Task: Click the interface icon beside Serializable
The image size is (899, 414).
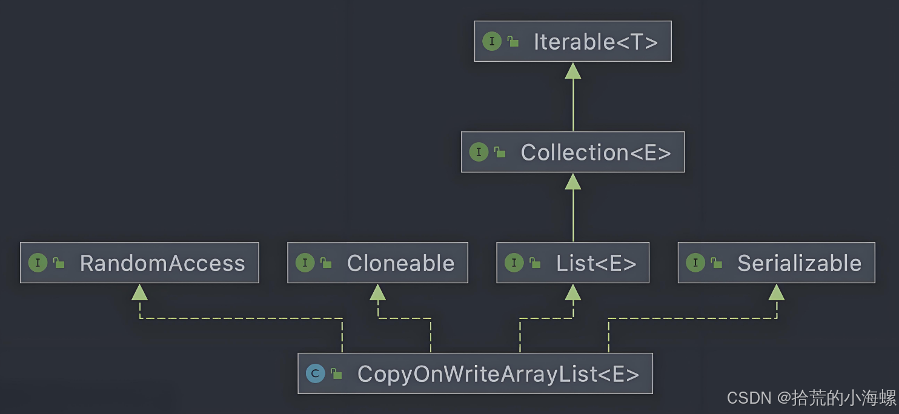Action: (695, 263)
